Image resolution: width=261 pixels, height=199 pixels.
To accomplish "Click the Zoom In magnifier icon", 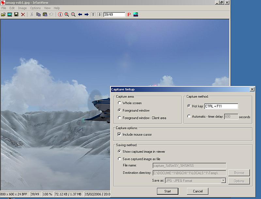I will [67, 15].
